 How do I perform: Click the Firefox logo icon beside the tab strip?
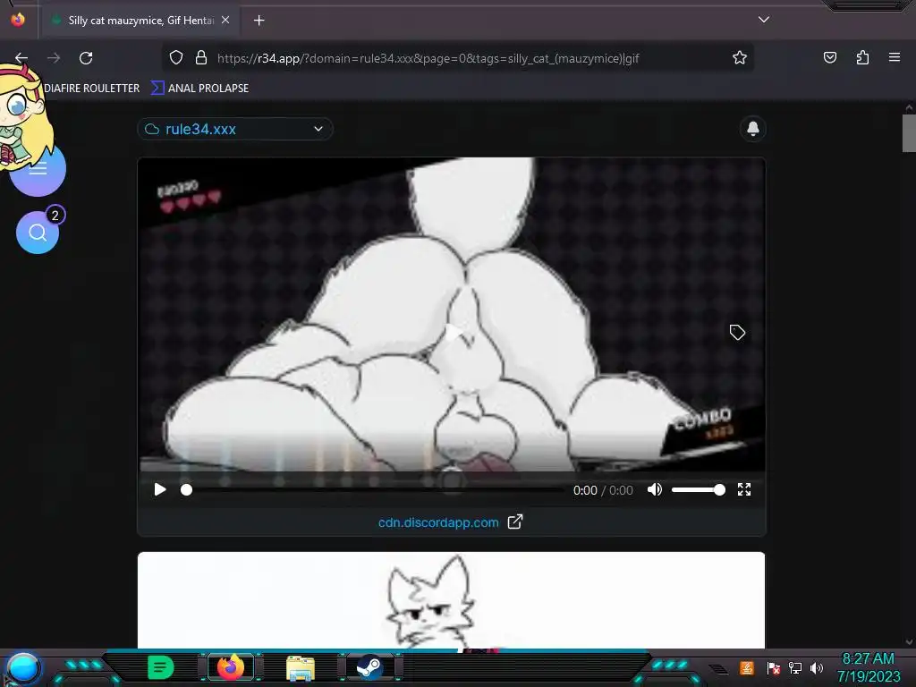click(18, 20)
